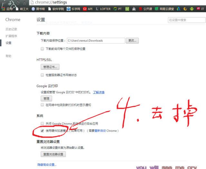Toggle 下载前询问每个文件的保存位置 checkbox
This screenshot has width=206, height=169.
click(42, 49)
